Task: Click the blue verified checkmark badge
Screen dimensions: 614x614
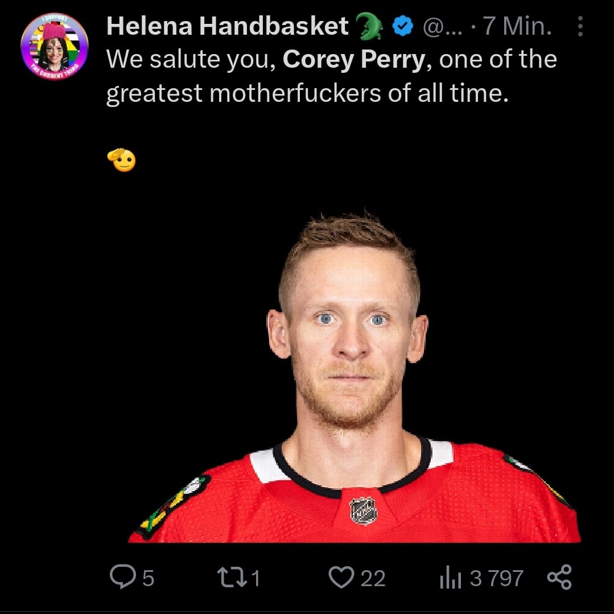Action: click(x=403, y=27)
